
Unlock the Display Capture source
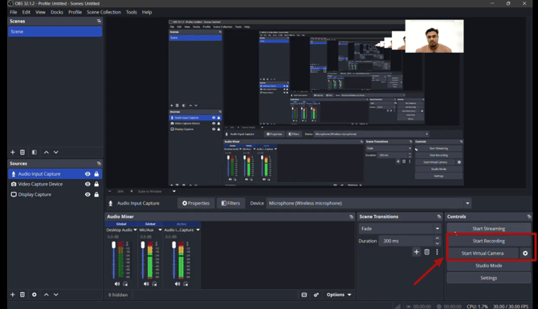pos(96,195)
